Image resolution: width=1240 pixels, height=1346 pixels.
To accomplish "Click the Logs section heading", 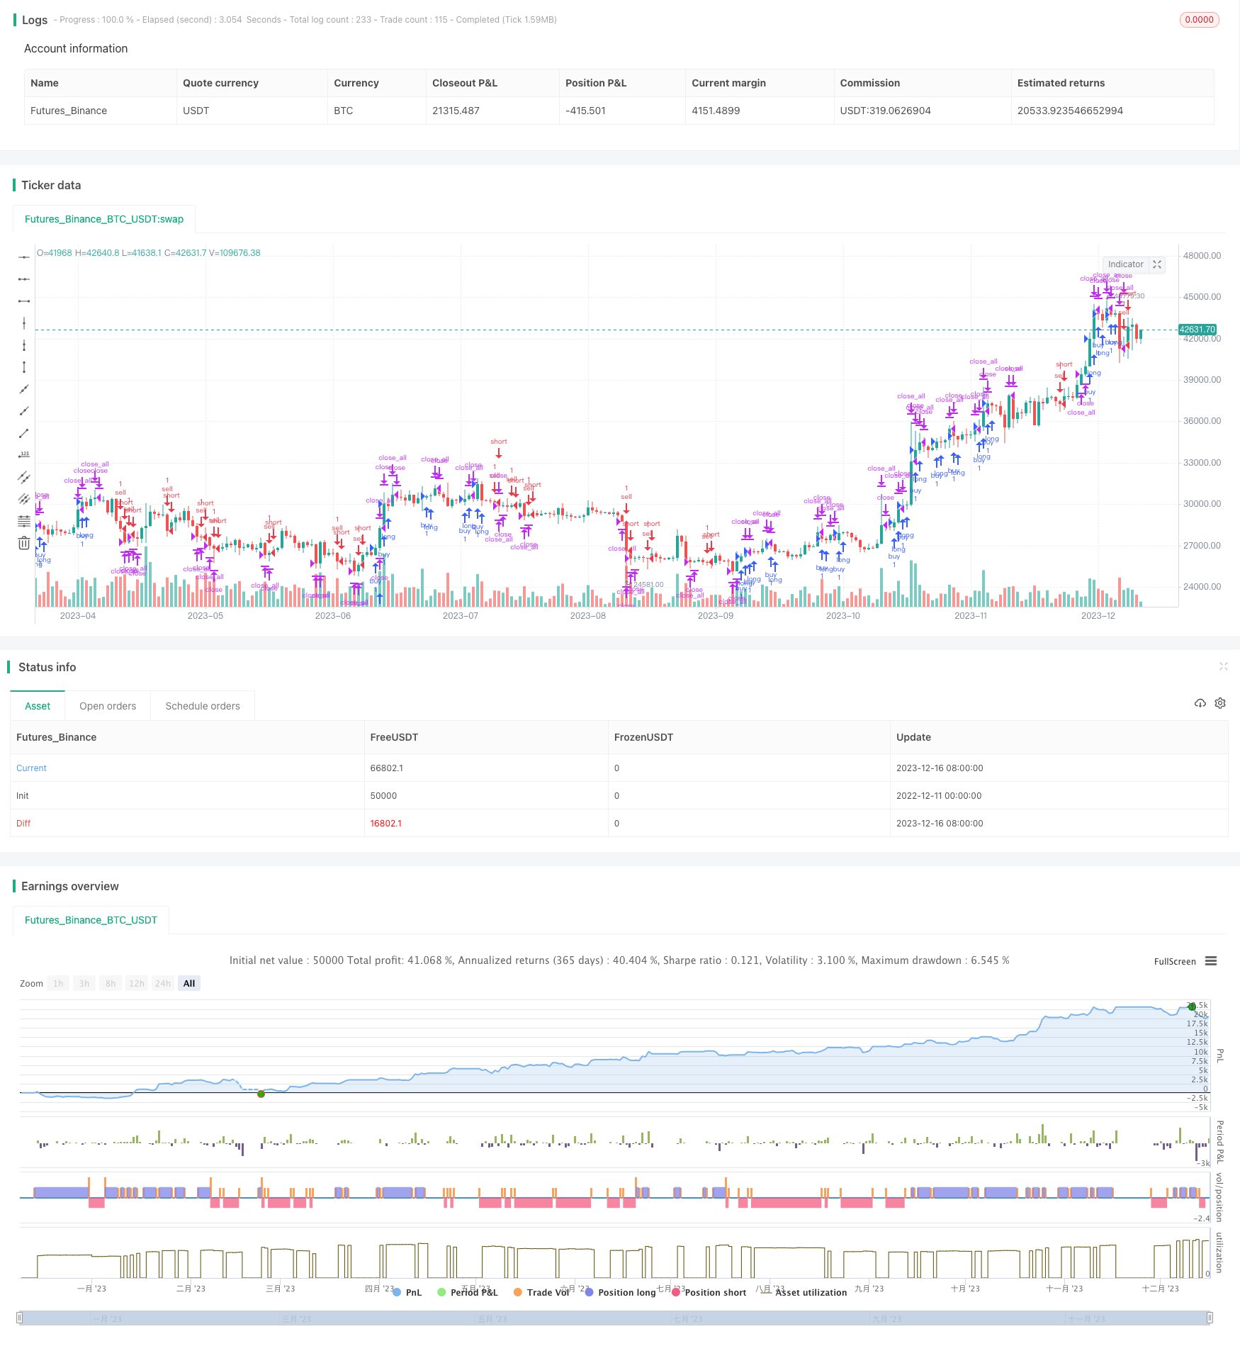I will 35,20.
